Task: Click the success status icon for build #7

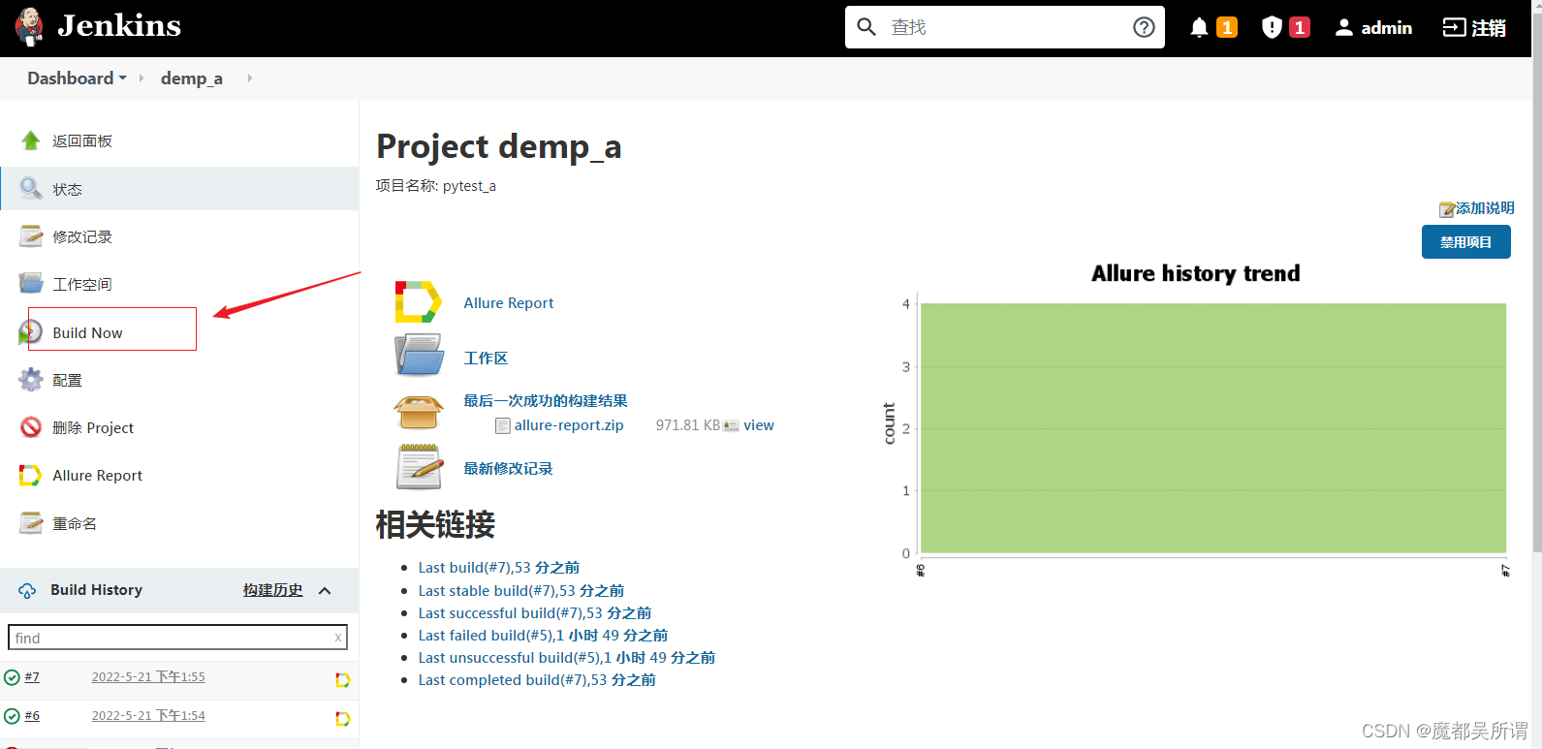Action: tap(12, 677)
